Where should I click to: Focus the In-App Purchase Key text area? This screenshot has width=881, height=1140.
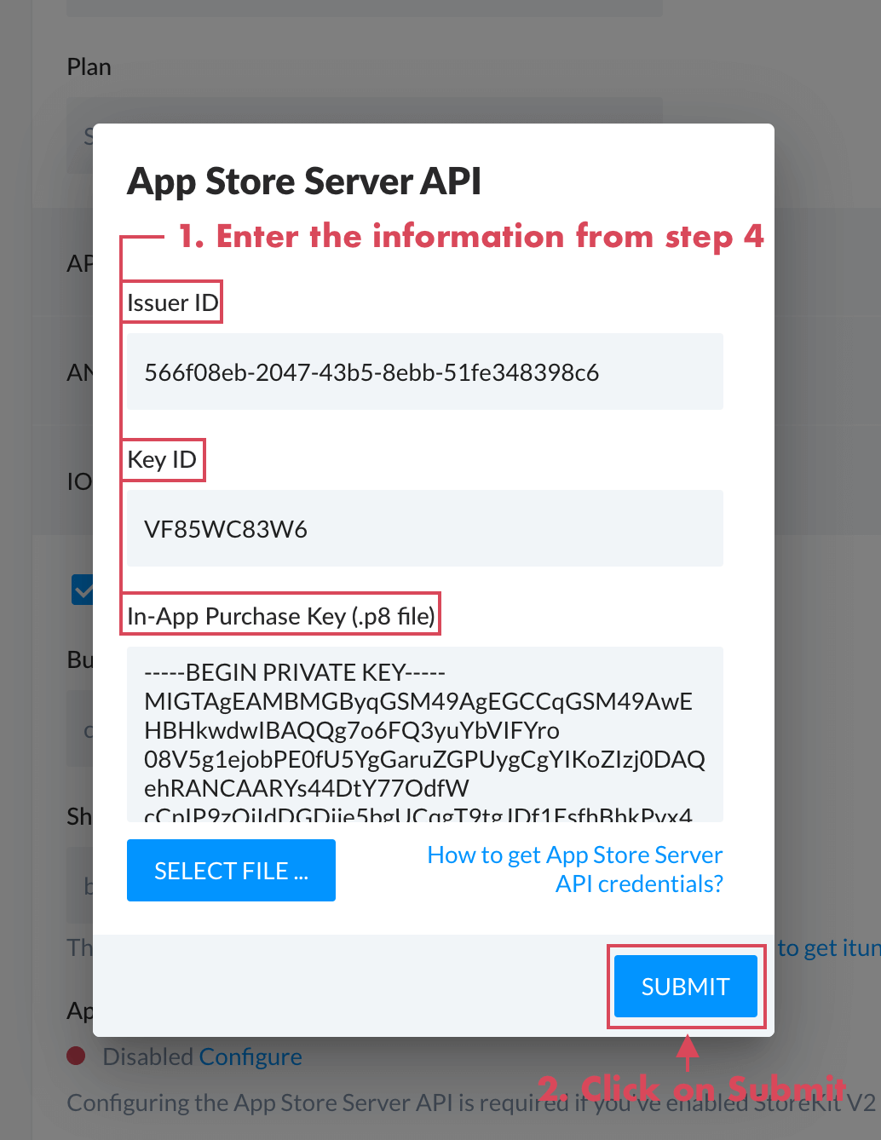[x=424, y=734]
